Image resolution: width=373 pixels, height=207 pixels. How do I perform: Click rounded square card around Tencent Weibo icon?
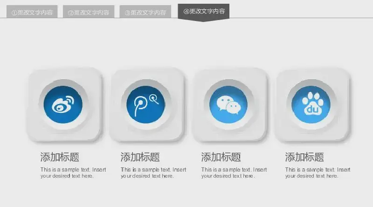147,105
